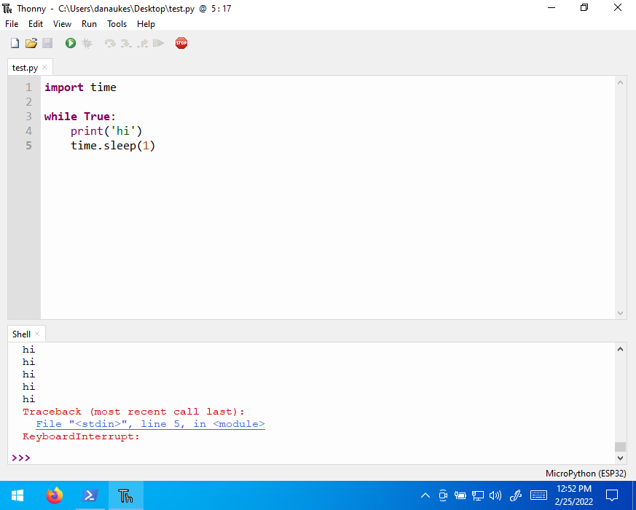Viewport: 636px width, 510px height.
Task: Click the 'while True:' code line
Action: coord(80,117)
